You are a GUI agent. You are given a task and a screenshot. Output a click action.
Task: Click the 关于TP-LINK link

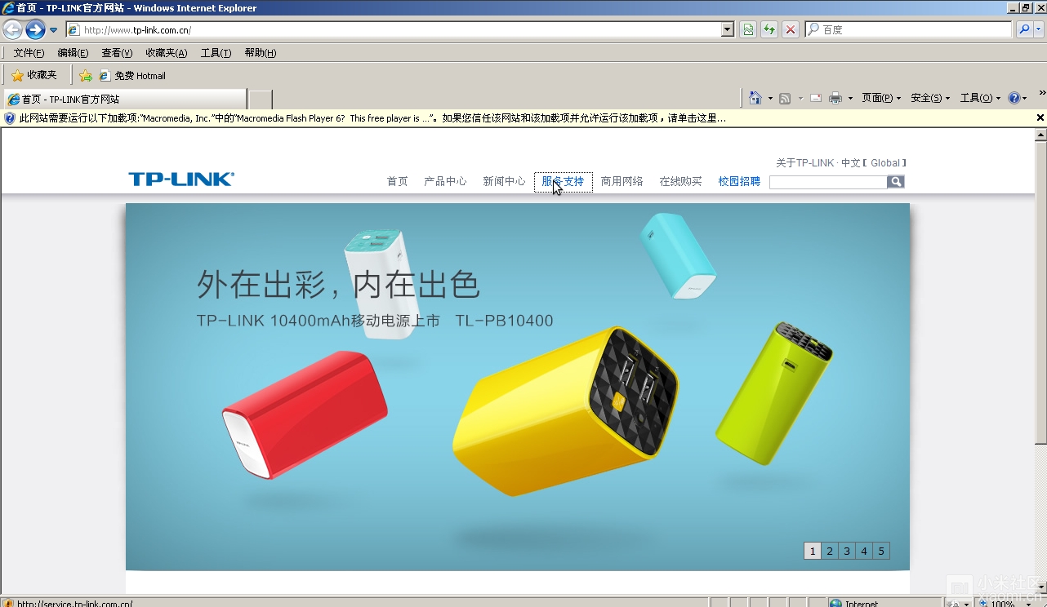tap(804, 163)
